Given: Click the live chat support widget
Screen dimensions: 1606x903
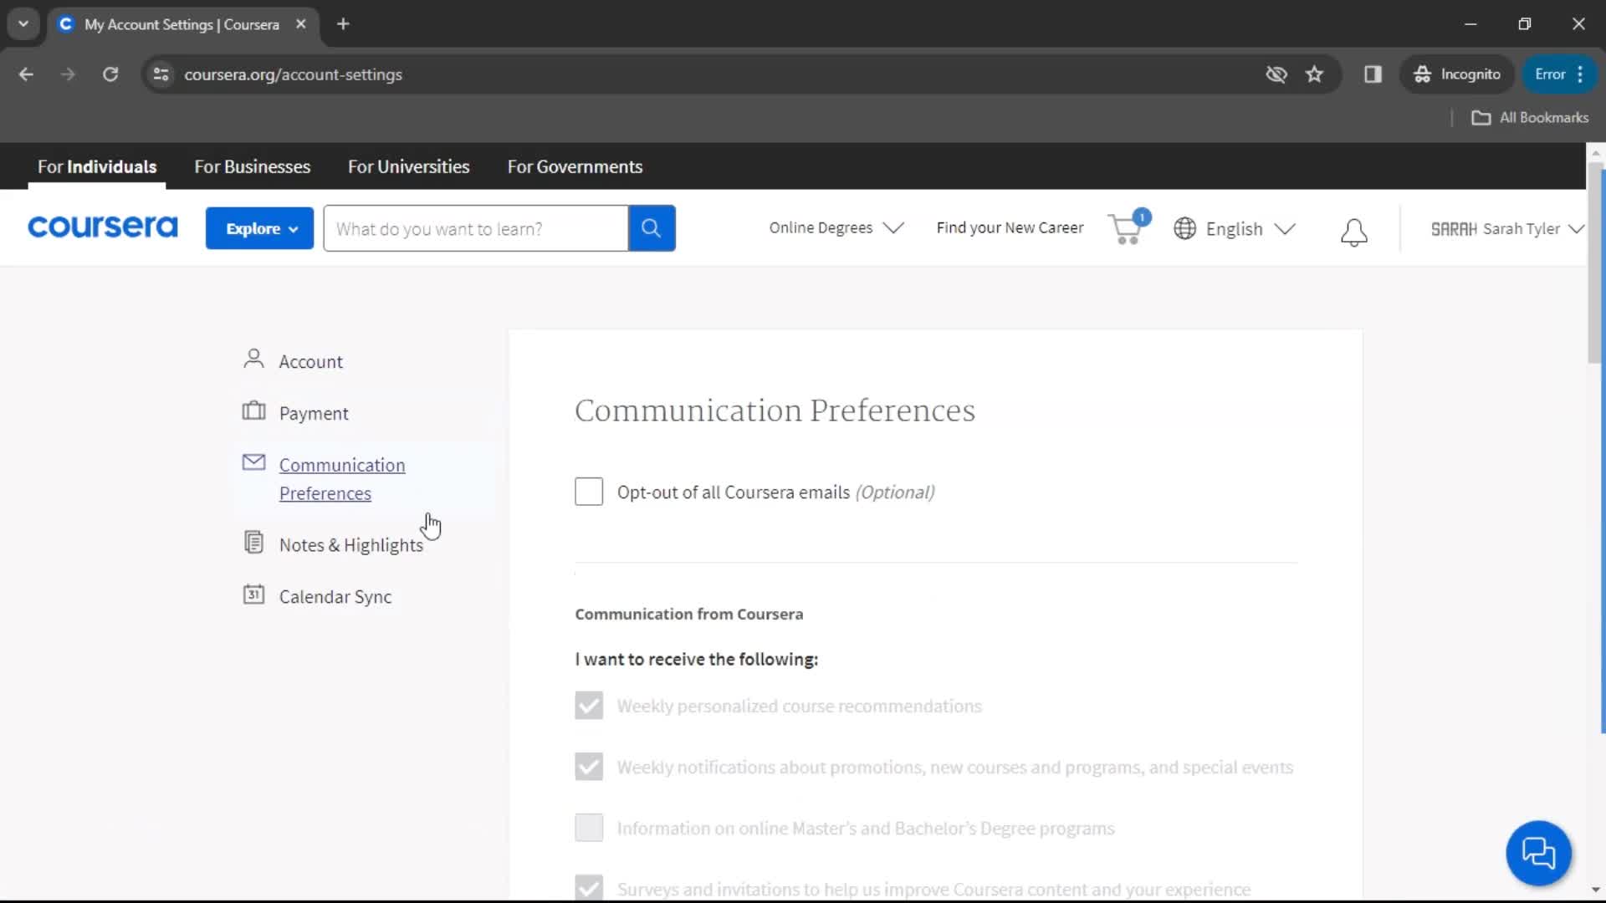Looking at the screenshot, I should [1541, 851].
